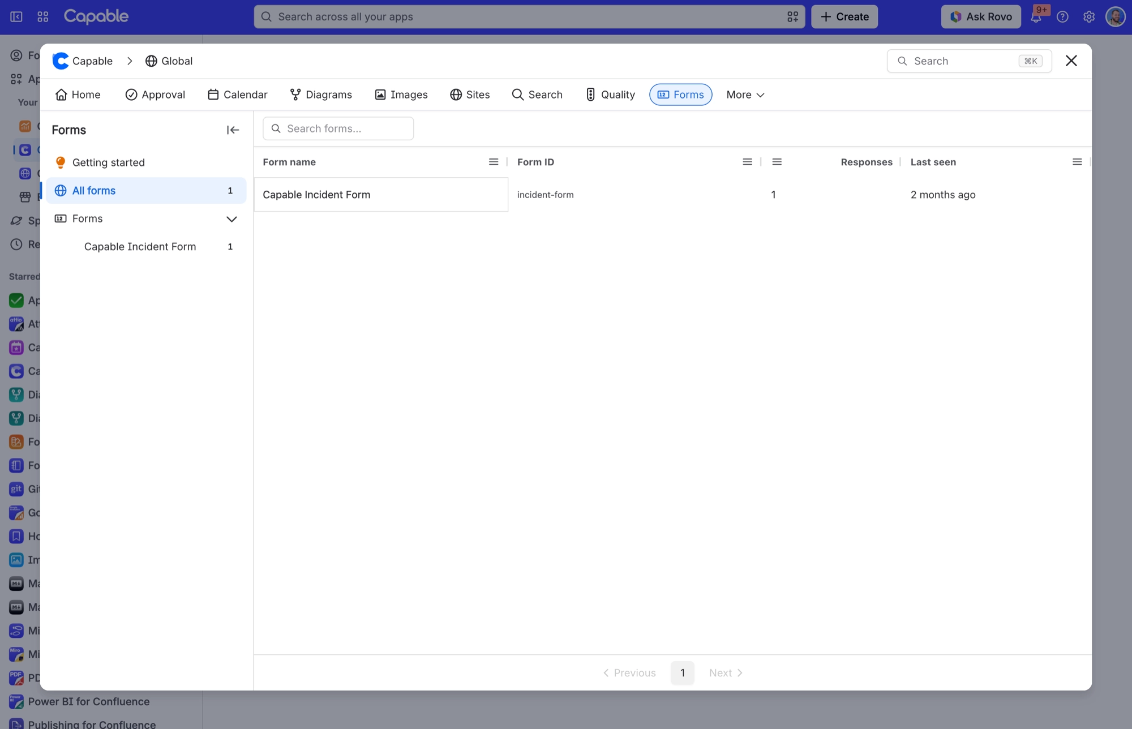
Task: Switch to the Images tab
Action: (401, 95)
